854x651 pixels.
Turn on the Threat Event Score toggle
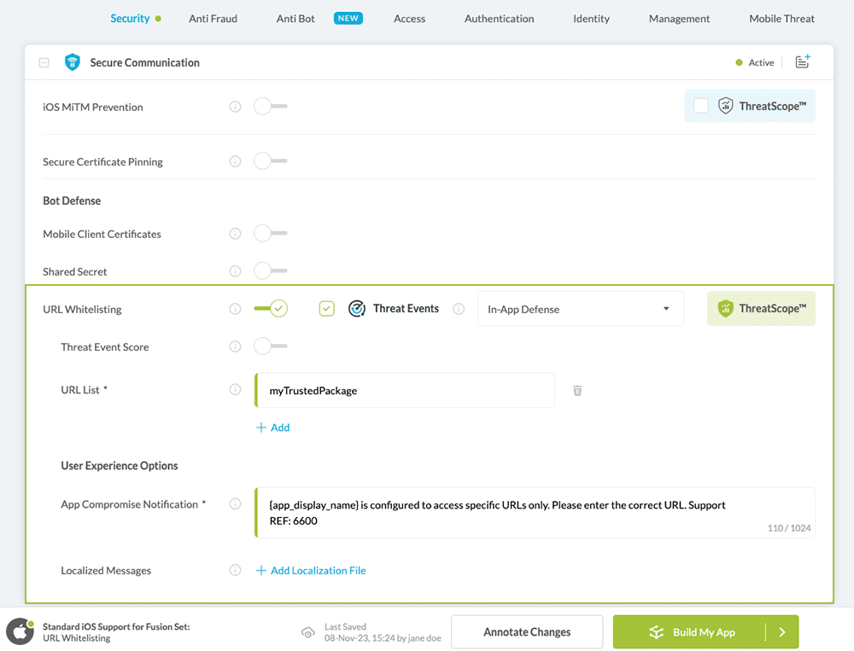(270, 346)
